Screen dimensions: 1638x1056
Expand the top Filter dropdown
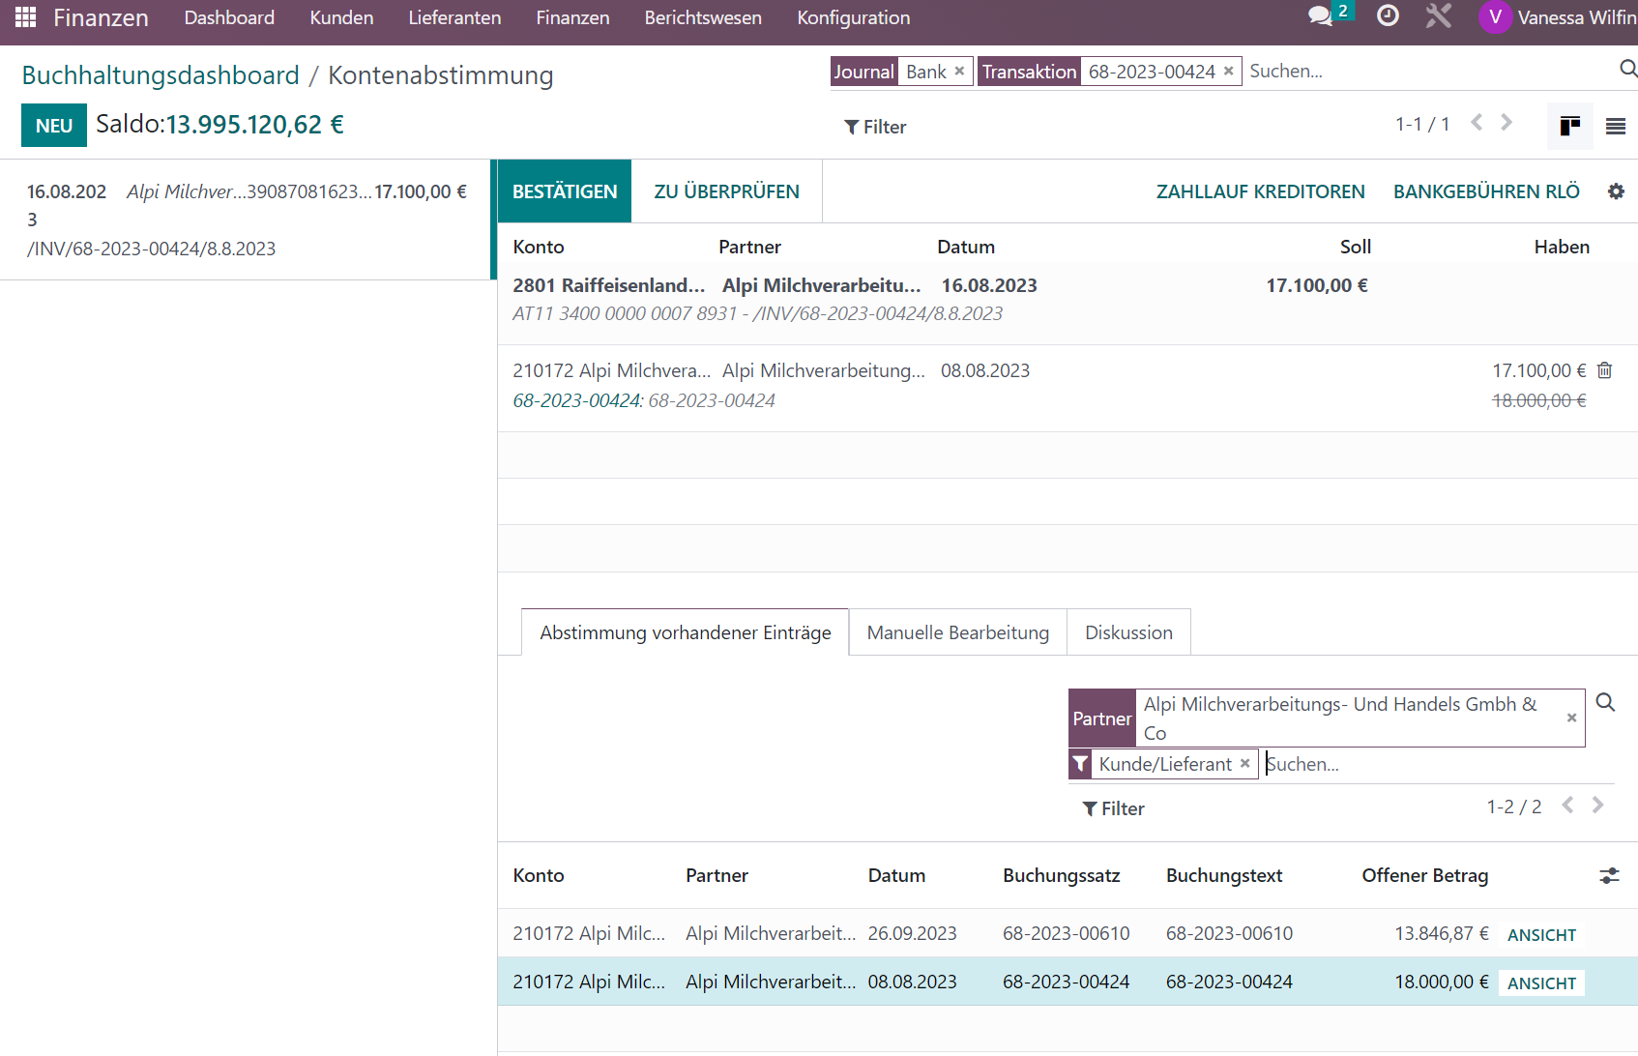click(x=875, y=127)
